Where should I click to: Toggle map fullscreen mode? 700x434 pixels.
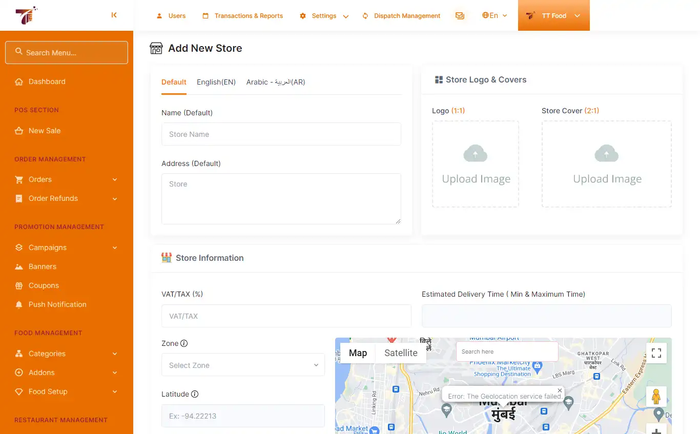point(656,353)
